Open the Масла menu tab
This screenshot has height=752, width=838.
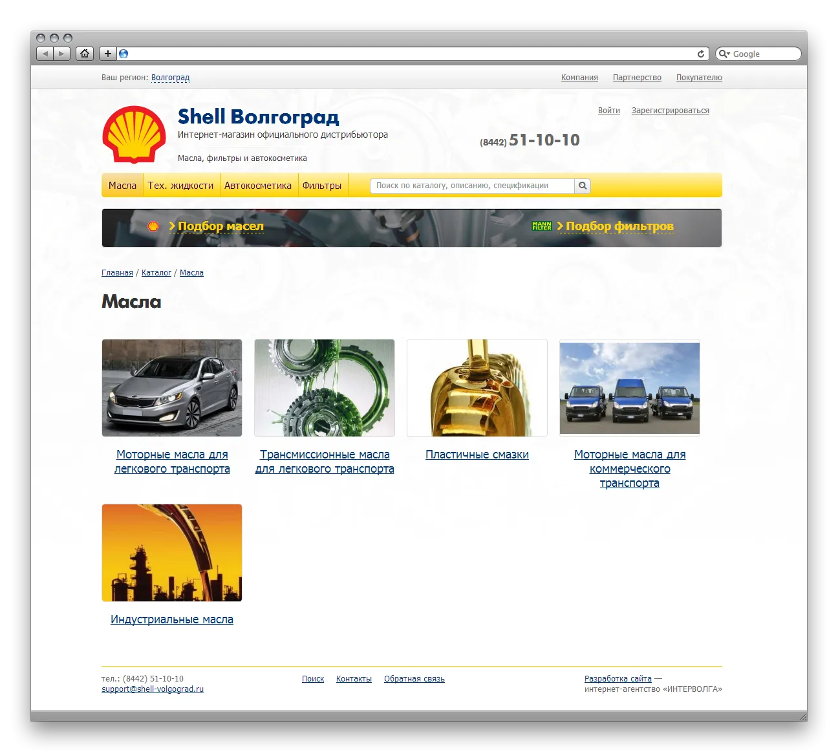(122, 186)
